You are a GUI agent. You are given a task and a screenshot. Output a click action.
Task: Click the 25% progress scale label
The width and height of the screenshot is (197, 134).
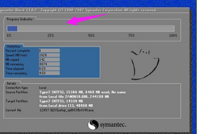51,35
